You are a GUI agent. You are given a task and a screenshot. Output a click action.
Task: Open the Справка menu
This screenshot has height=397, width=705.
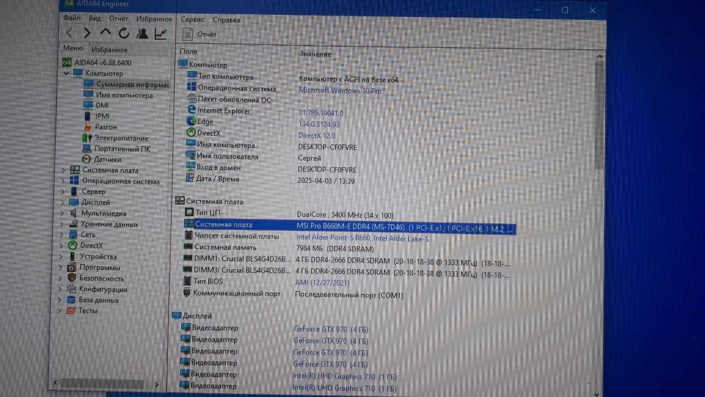click(226, 20)
